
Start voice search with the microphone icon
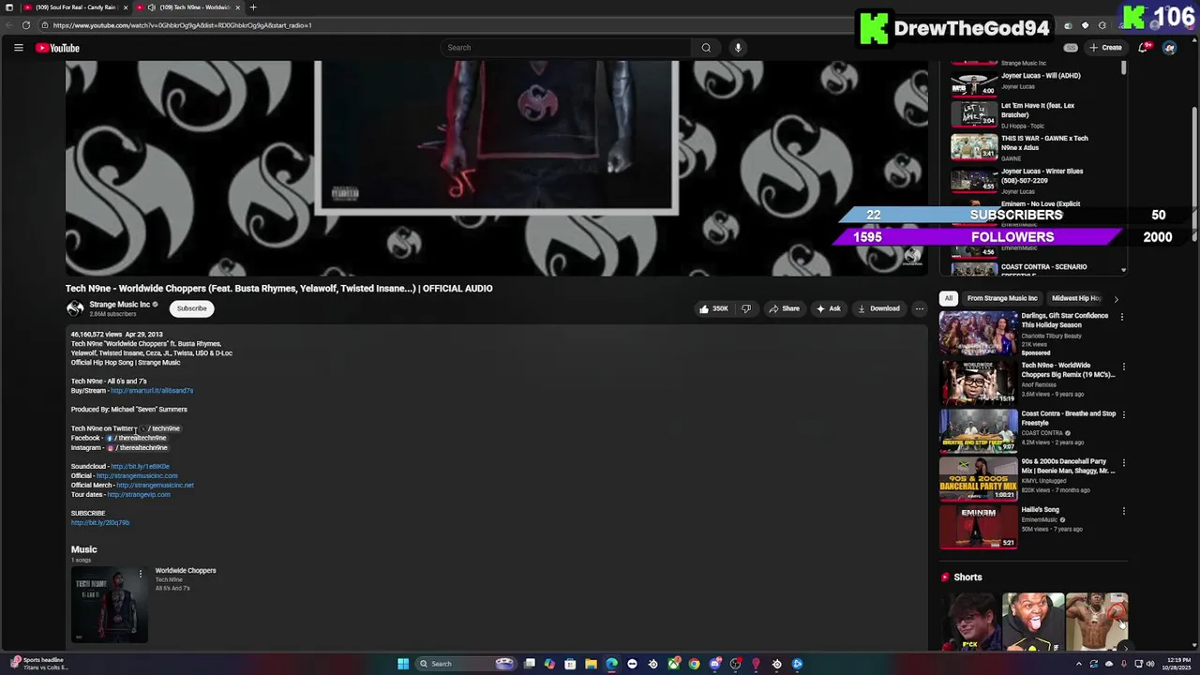tap(738, 48)
